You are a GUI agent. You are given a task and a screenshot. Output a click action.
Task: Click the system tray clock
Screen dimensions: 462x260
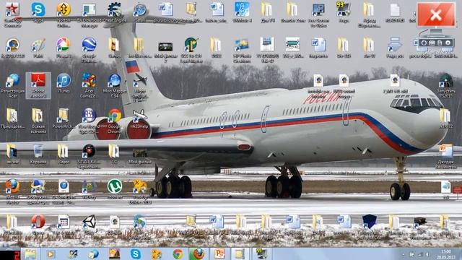(x=447, y=254)
